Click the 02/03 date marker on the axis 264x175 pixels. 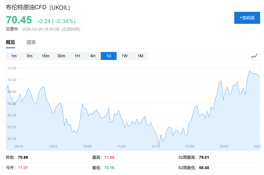[x=224, y=146]
